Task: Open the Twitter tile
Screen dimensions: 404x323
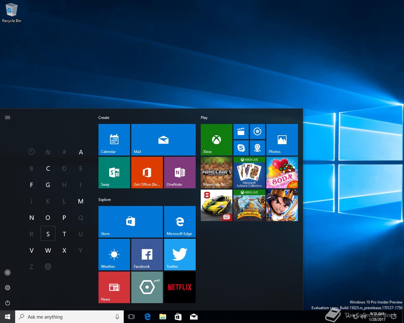Action: (x=180, y=255)
